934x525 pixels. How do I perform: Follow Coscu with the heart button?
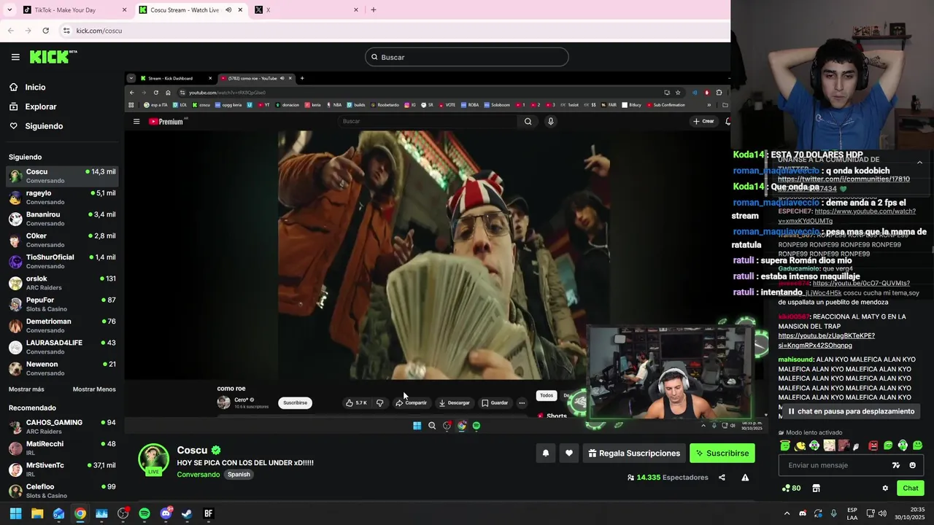click(569, 454)
